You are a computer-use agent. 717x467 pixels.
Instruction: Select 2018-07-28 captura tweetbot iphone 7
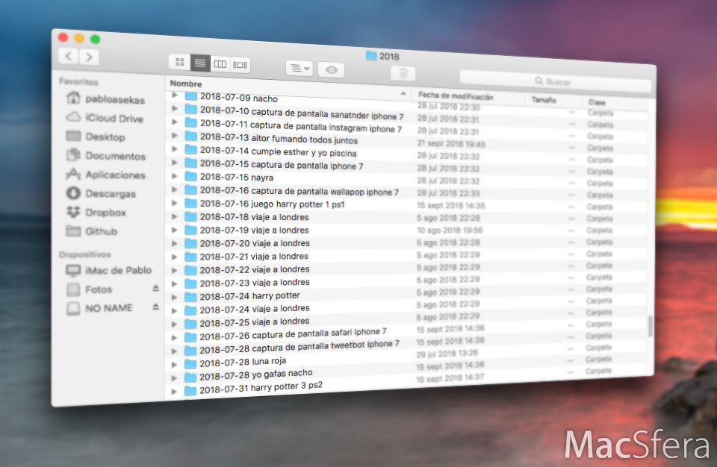[299, 346]
